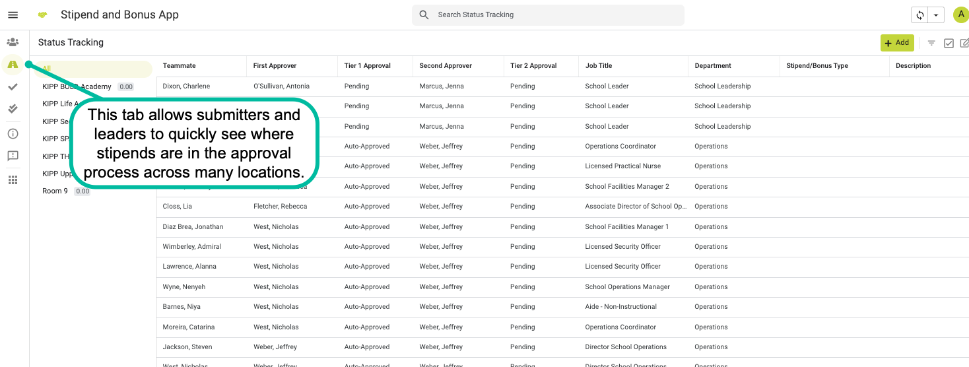
Task: Select the Status Tracking road icon
Action: [x=13, y=64]
